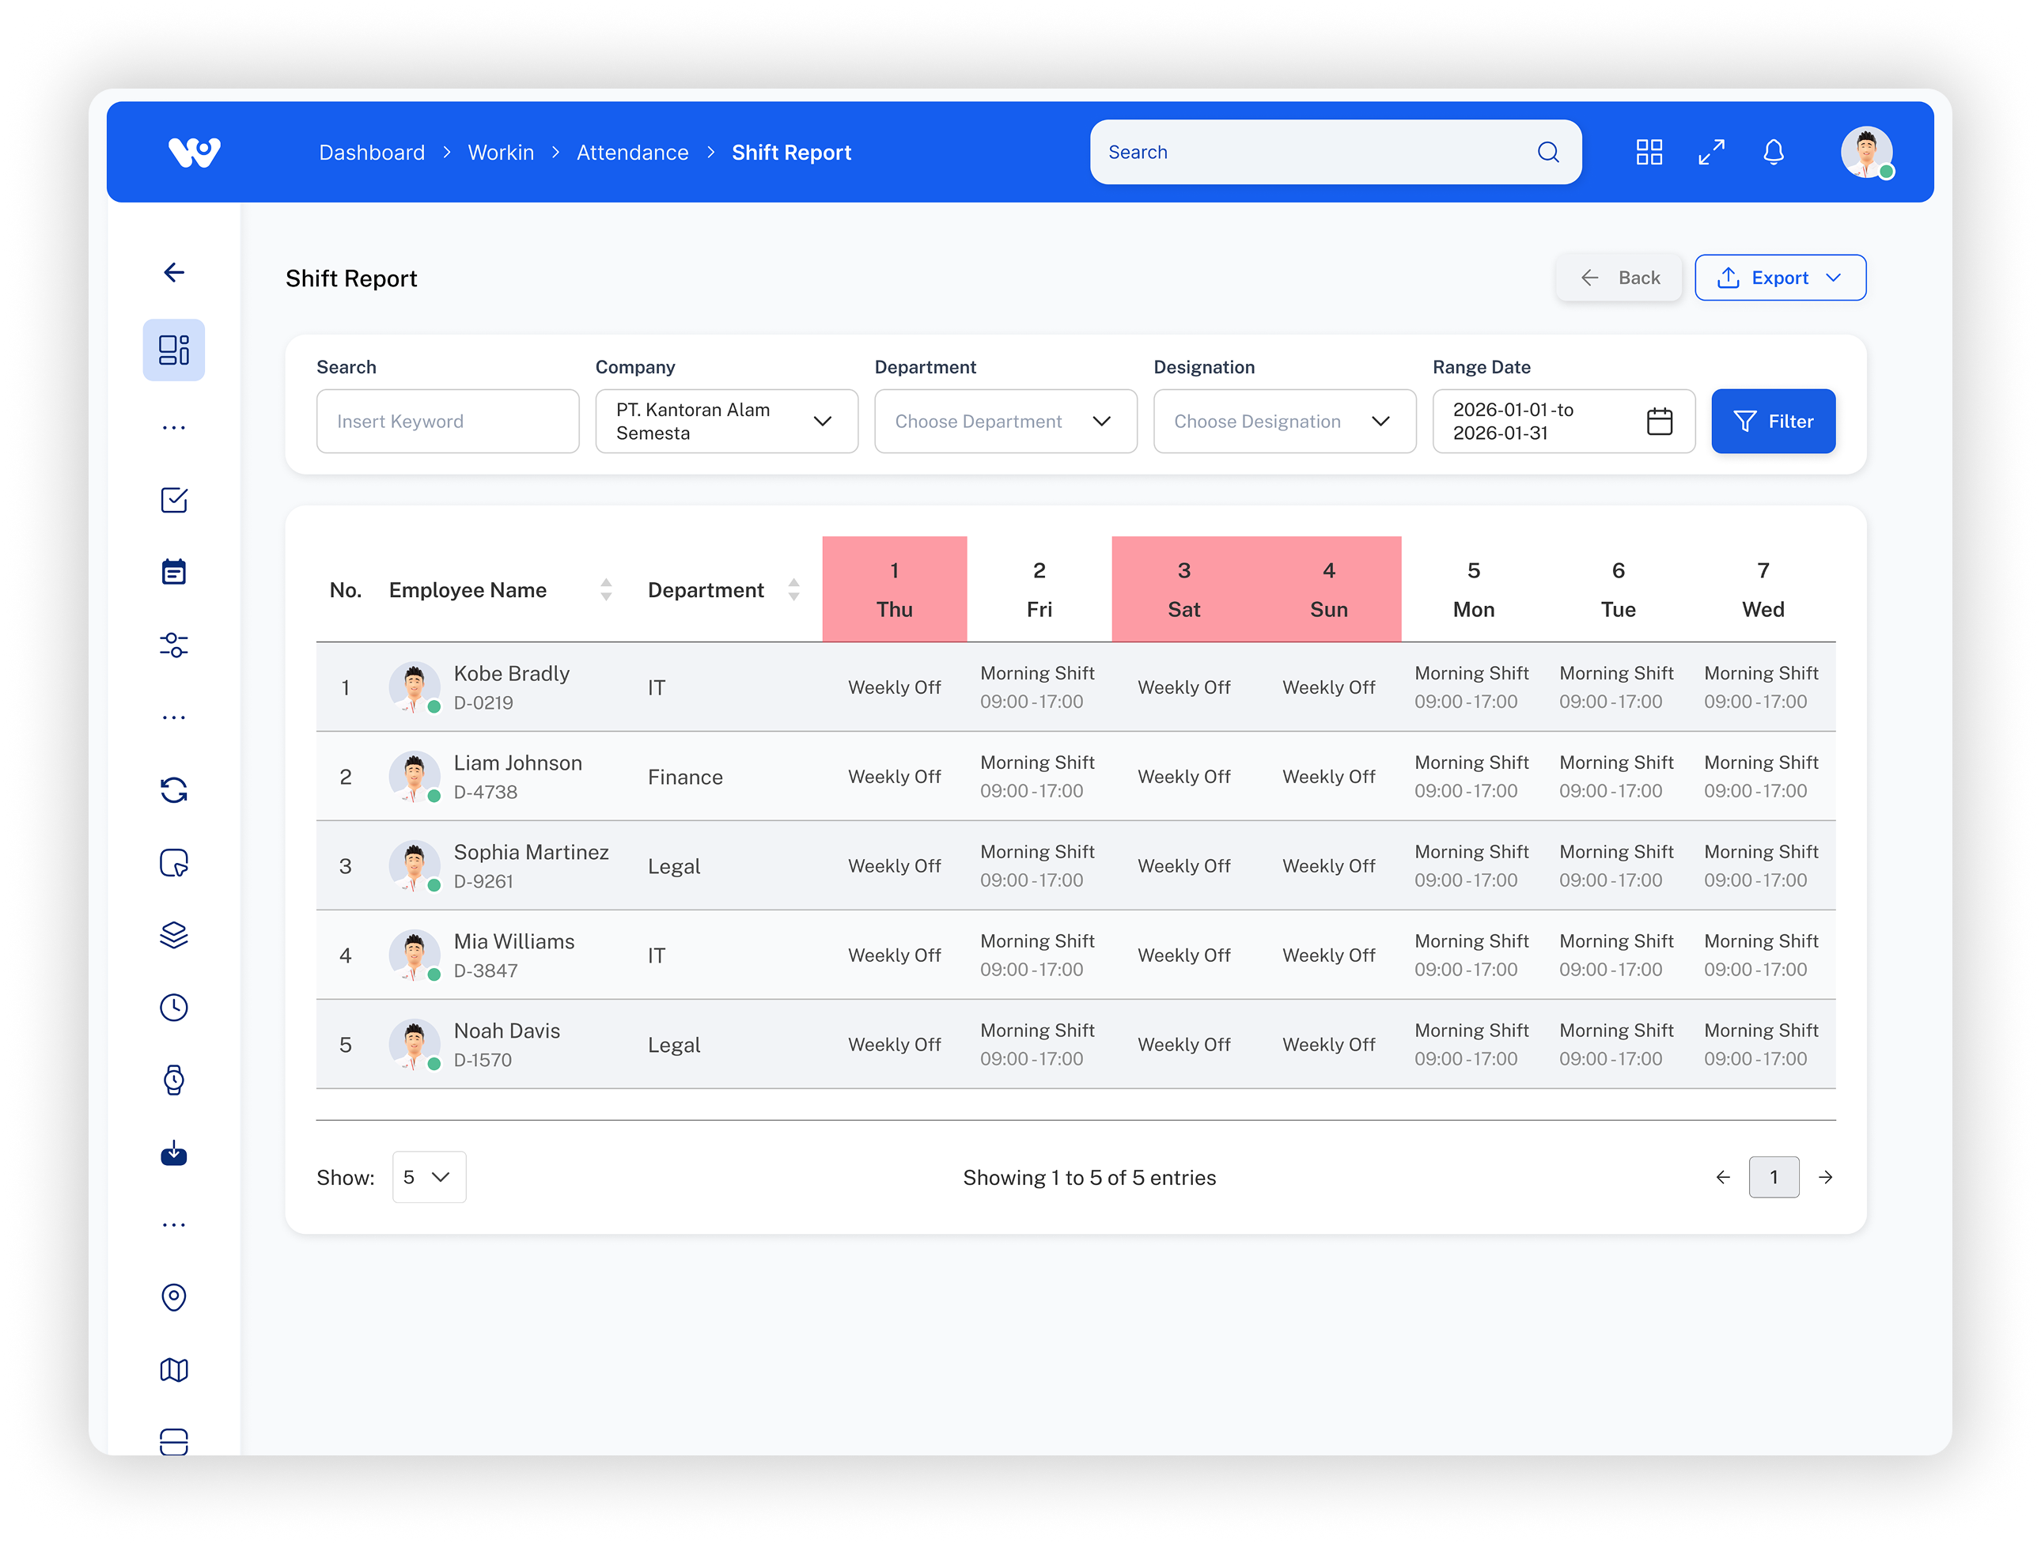Focus the Insert Keyword field
Image resolution: width=2041 pixels, height=1544 pixels.
448,422
